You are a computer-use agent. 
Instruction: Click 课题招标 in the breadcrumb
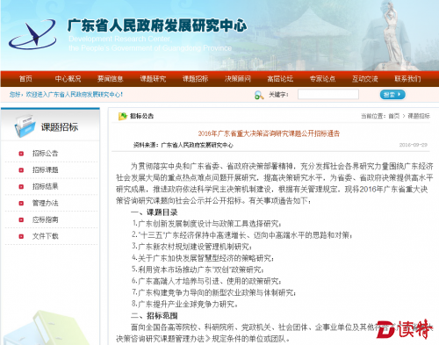coord(419,116)
